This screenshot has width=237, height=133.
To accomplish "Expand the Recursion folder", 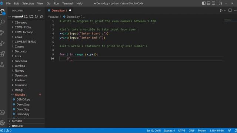I will pyautogui.click(x=21, y=85).
